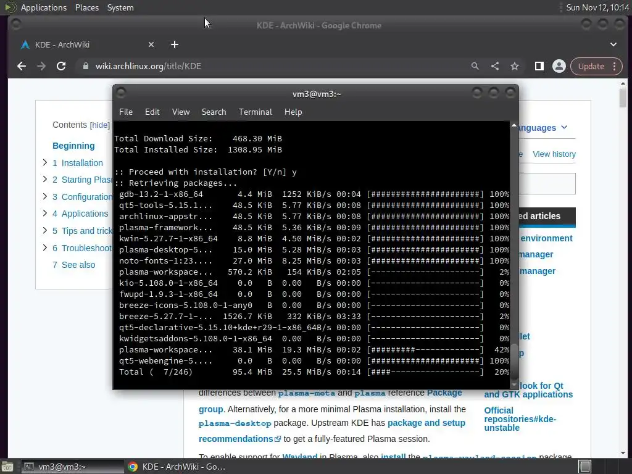Go to 7 See also section

click(74, 265)
